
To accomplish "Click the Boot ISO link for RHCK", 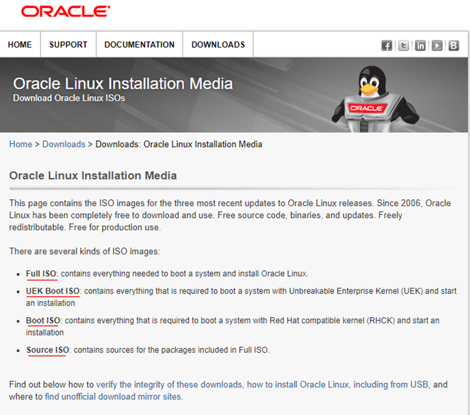I will [43, 320].
